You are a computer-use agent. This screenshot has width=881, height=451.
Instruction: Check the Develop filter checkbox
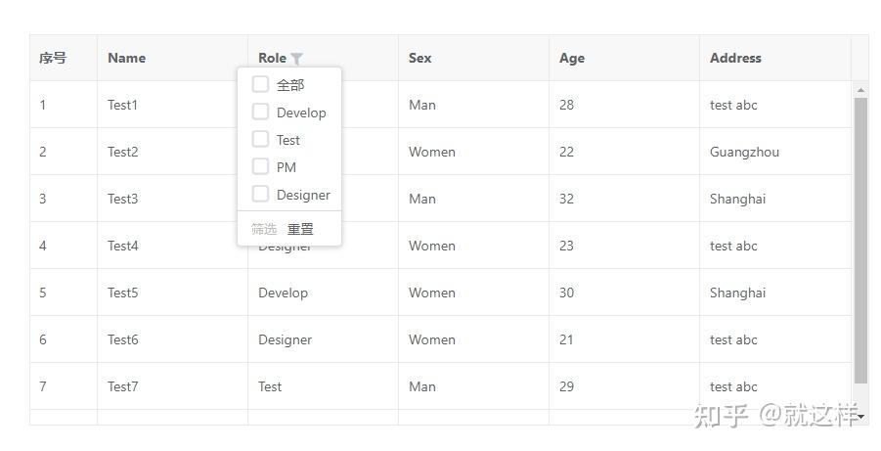pos(261,112)
